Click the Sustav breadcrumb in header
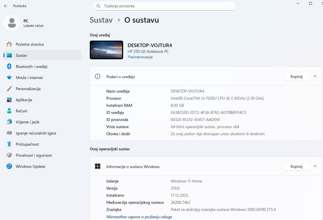This screenshot has width=323, height=220. click(x=101, y=20)
